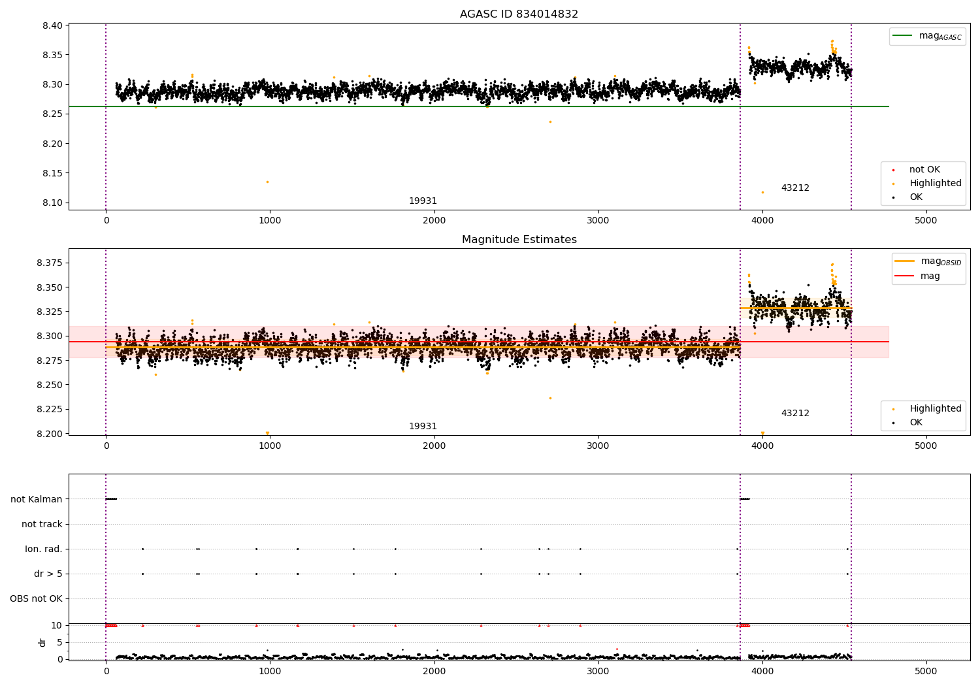Click the 19931 label in Magnitude Estimates plot

tap(423, 427)
